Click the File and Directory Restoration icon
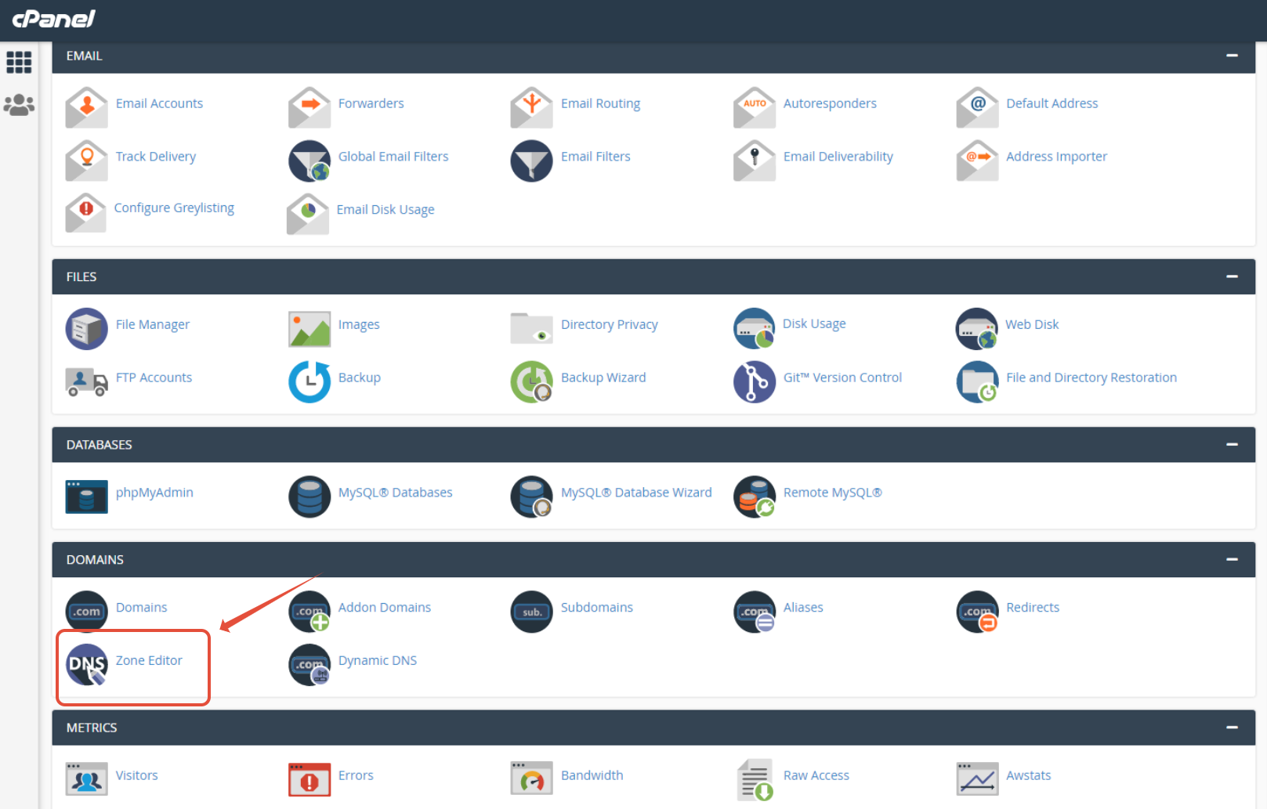 coord(977,381)
